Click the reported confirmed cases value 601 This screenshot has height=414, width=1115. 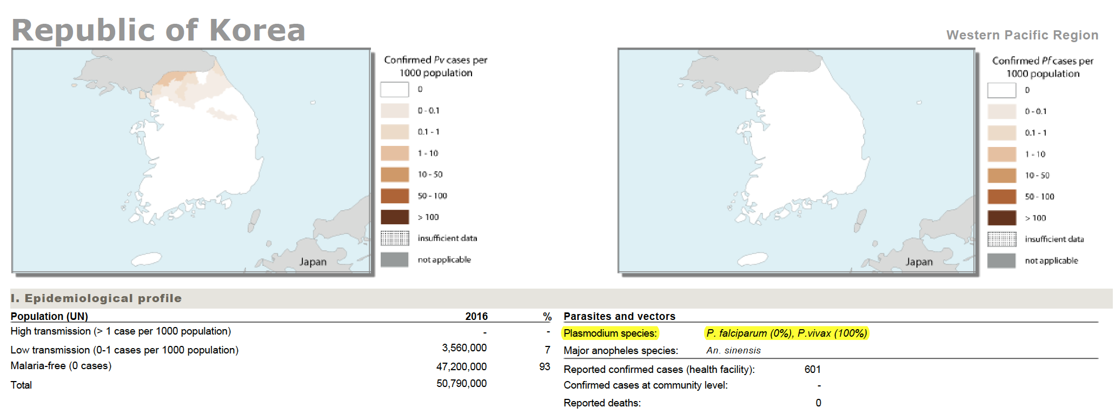pyautogui.click(x=812, y=369)
